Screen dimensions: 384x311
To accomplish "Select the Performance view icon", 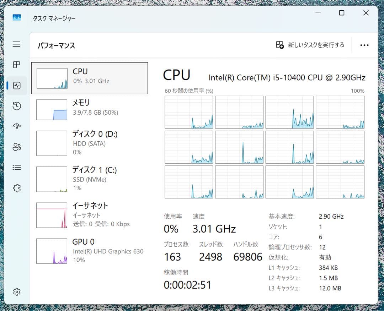I will [16, 86].
